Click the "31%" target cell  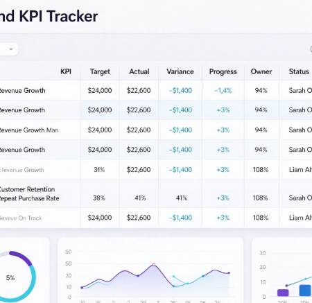point(99,170)
